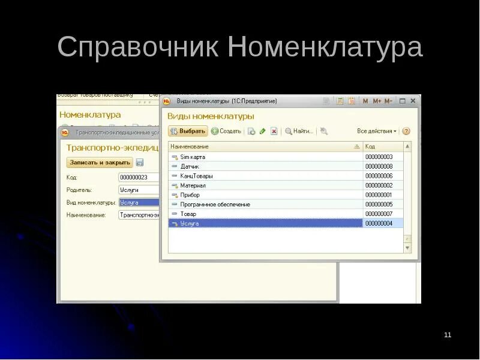Click the list scrollbar down arrow
This screenshot has height=360, width=480.
(x=407, y=248)
